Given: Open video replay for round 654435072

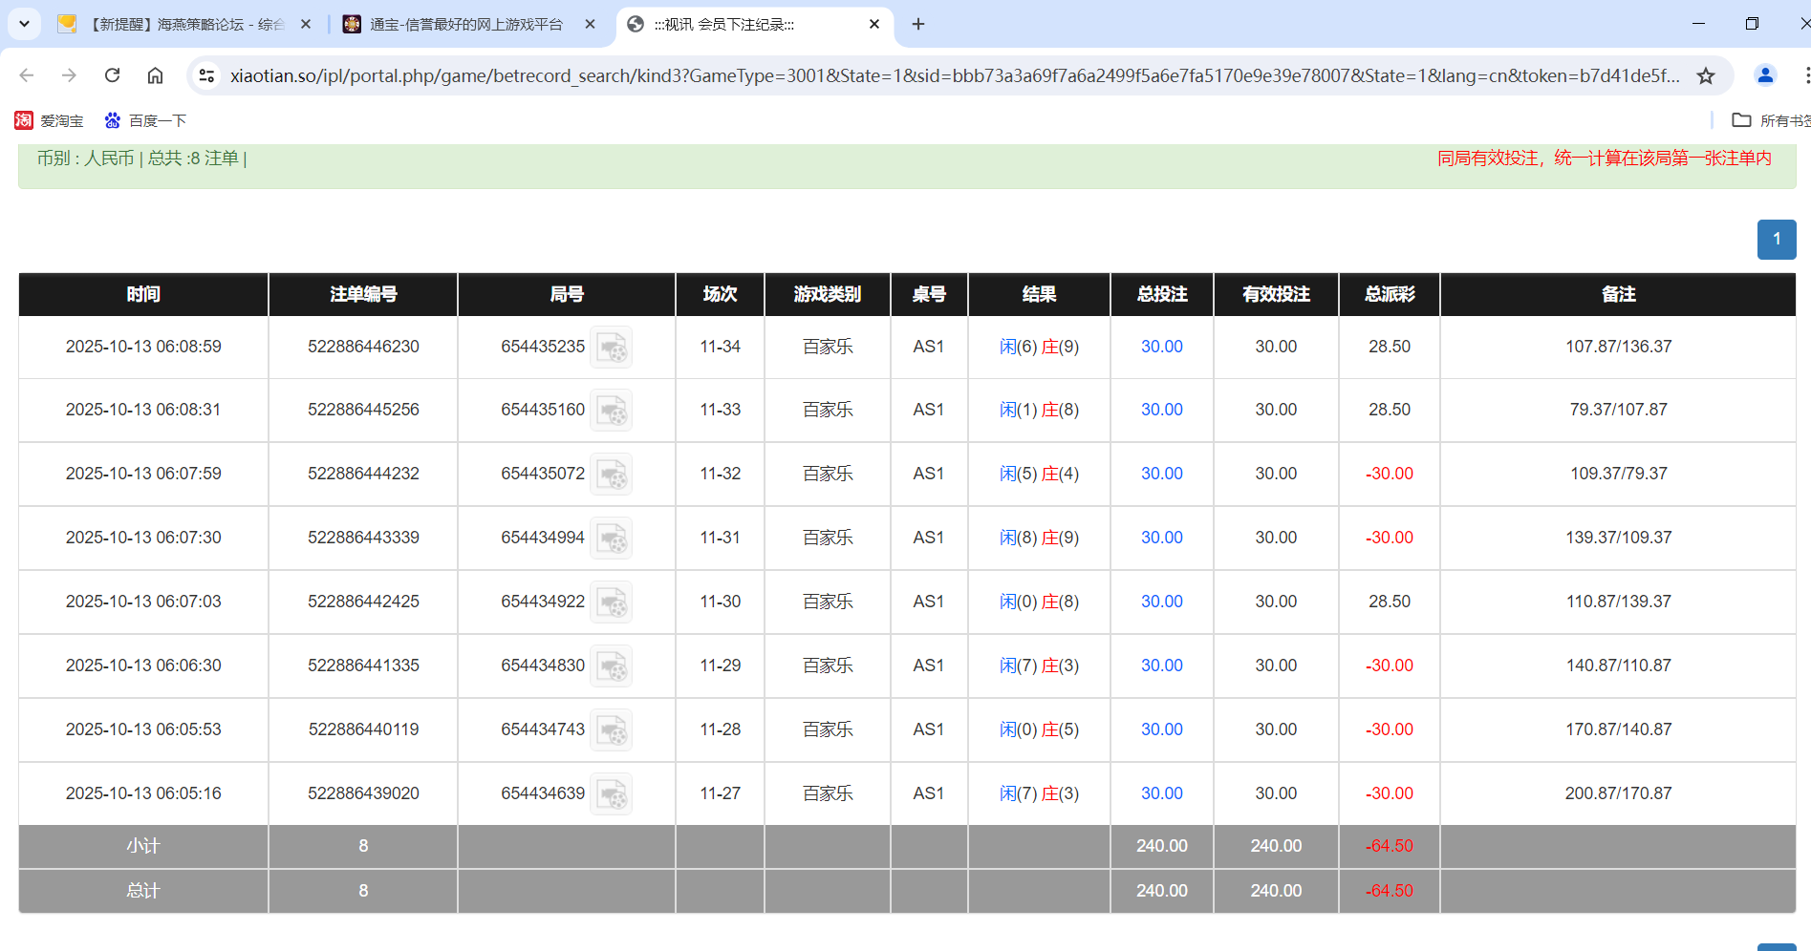Looking at the screenshot, I should pos(612,474).
